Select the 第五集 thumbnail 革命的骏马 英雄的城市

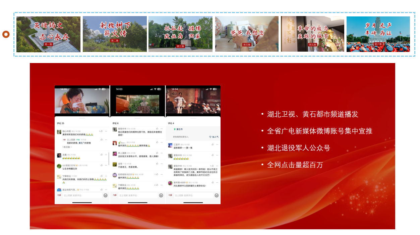coord(312,34)
